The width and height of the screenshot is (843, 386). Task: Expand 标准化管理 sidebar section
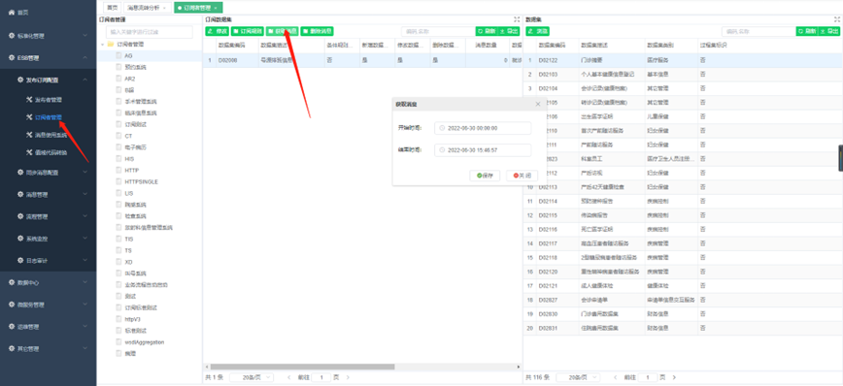48,36
